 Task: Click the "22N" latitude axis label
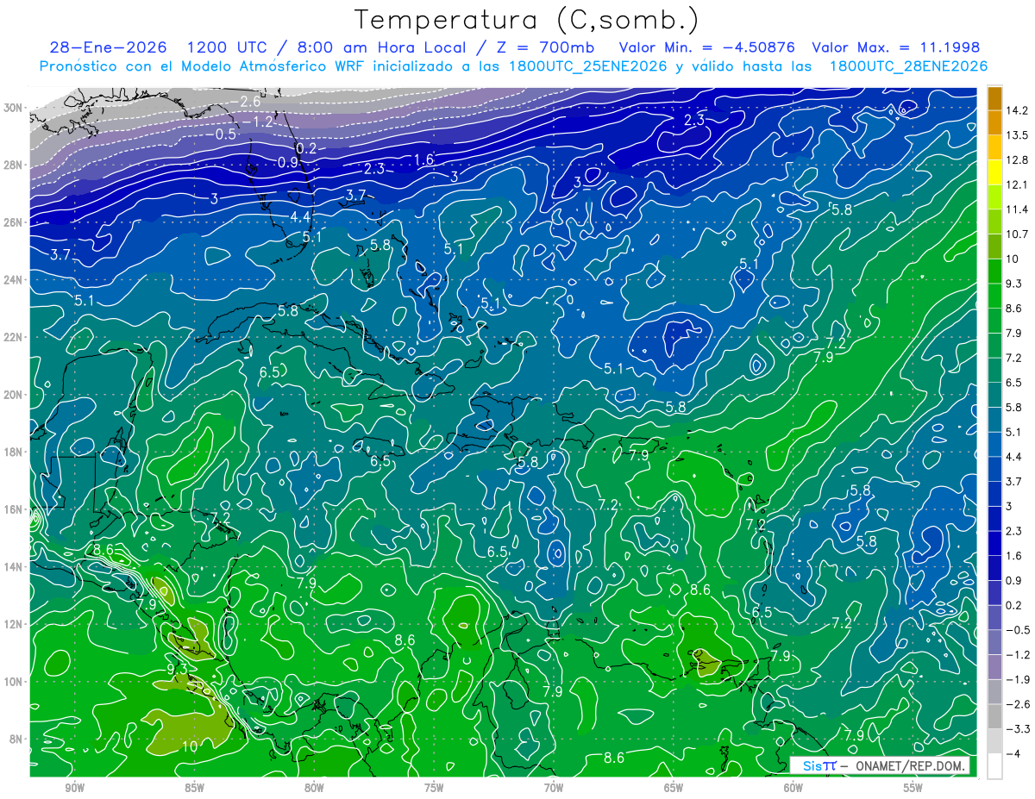(x=13, y=337)
